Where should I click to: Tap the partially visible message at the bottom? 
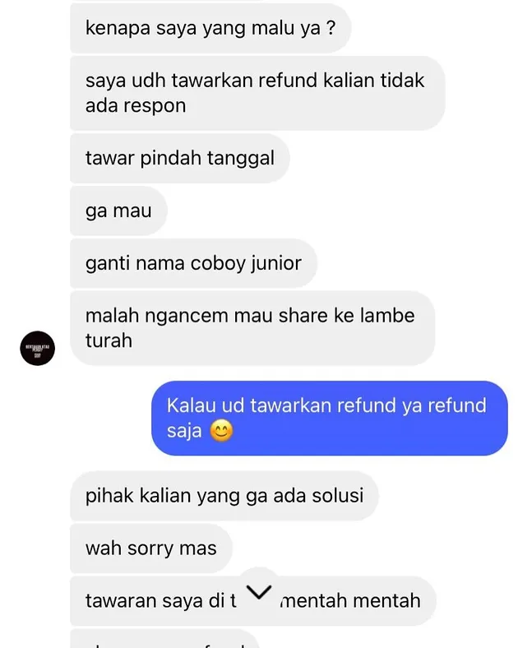(x=164, y=638)
